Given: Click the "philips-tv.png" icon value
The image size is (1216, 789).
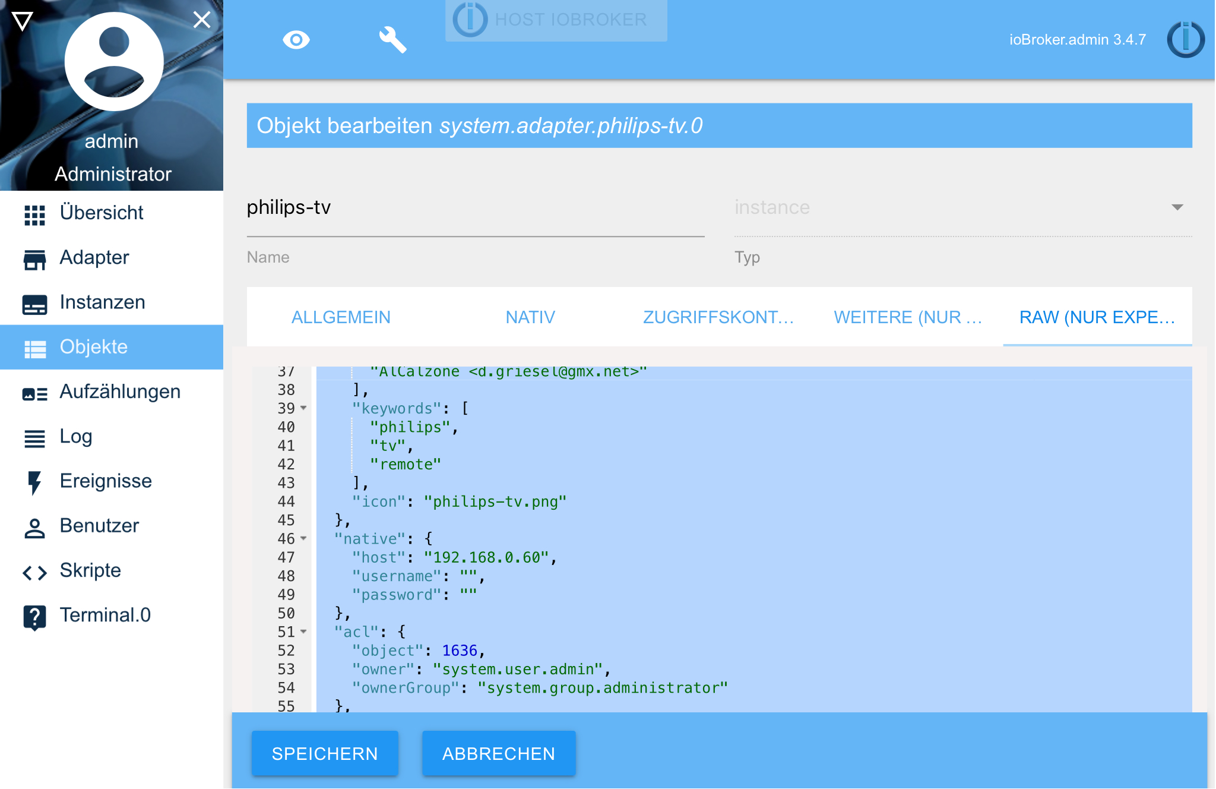Looking at the screenshot, I should [495, 501].
